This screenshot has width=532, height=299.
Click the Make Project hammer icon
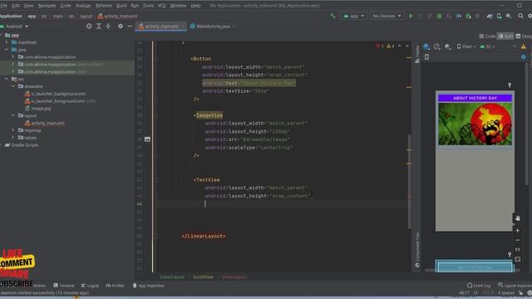coord(332,16)
